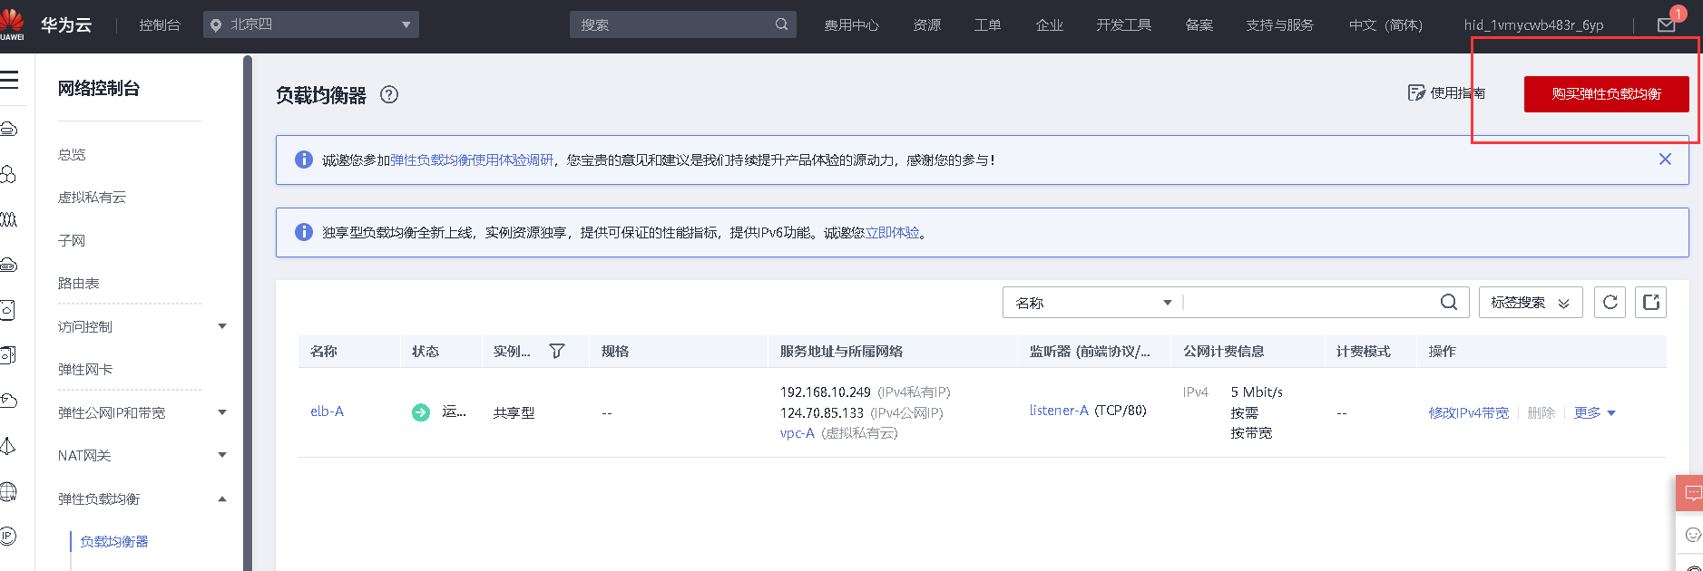Close the survey invitation banner

tap(1665, 160)
